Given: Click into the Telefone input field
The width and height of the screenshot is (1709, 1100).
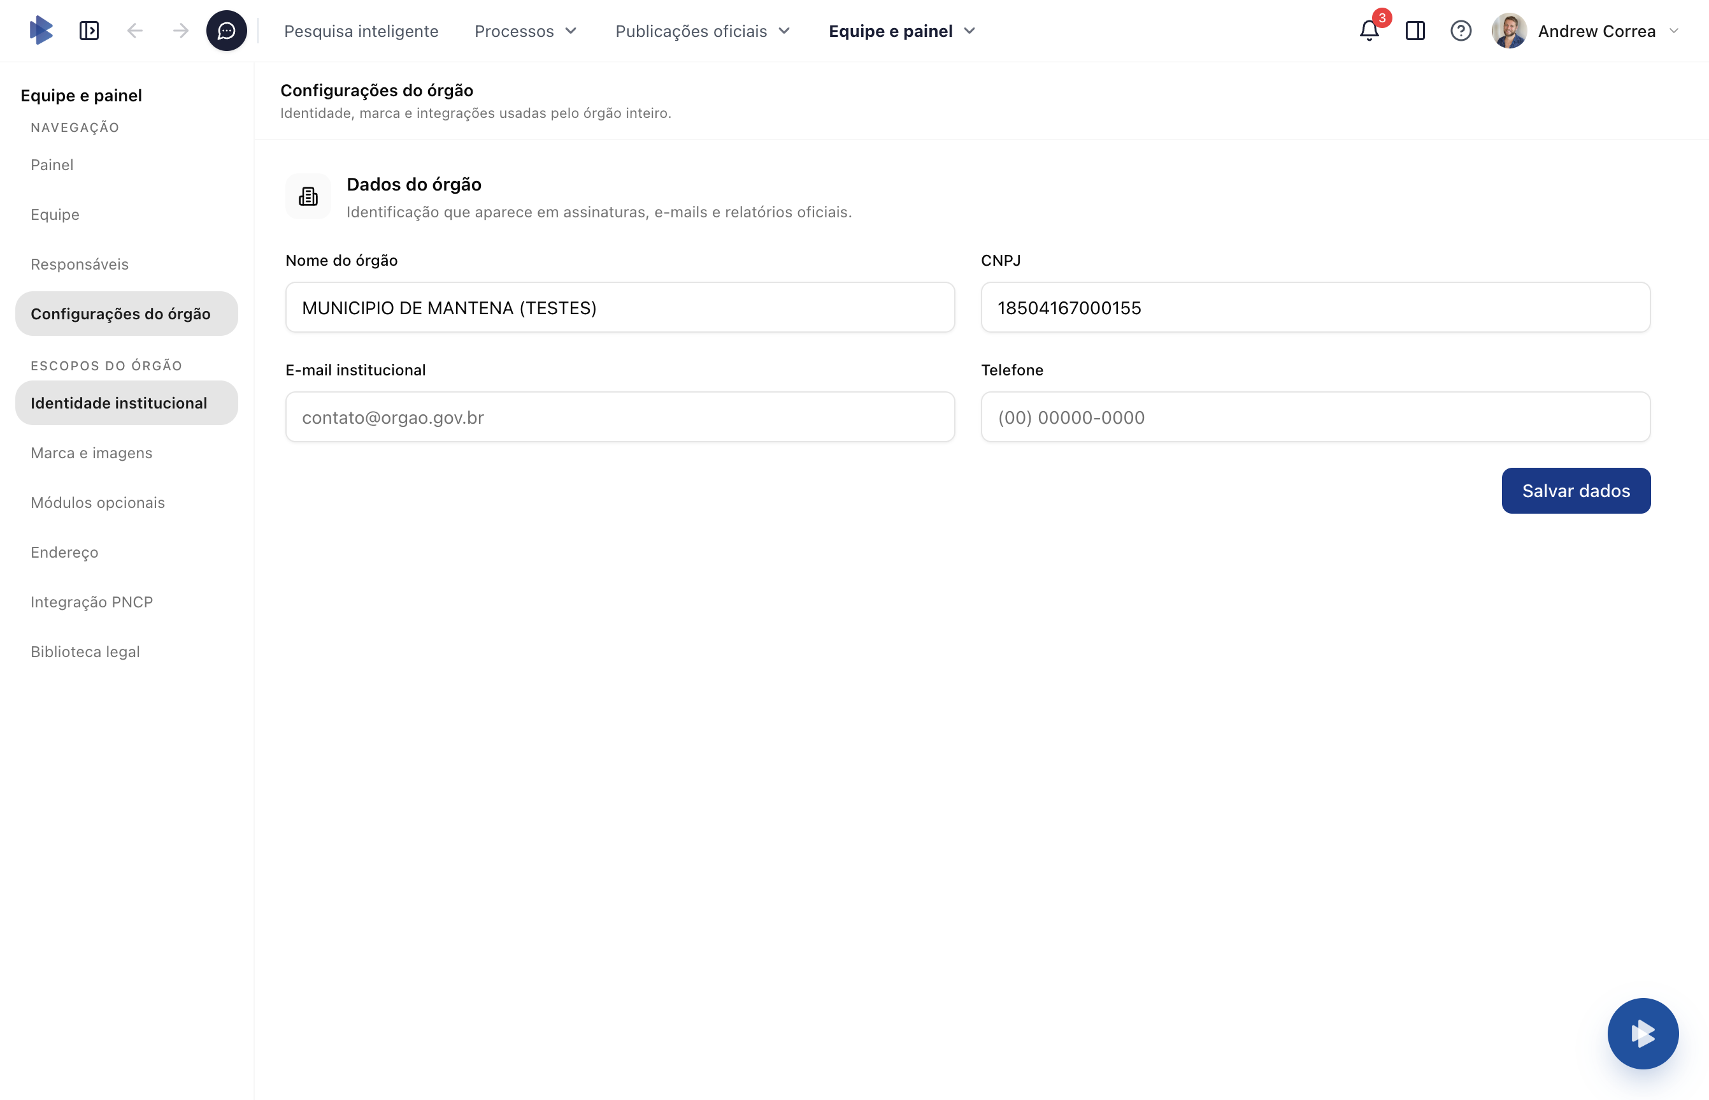Looking at the screenshot, I should 1315,417.
